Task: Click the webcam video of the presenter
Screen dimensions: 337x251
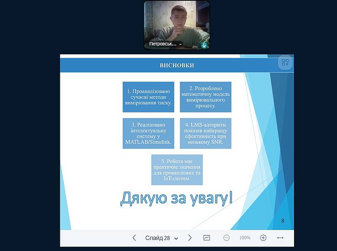Action: pos(177,21)
